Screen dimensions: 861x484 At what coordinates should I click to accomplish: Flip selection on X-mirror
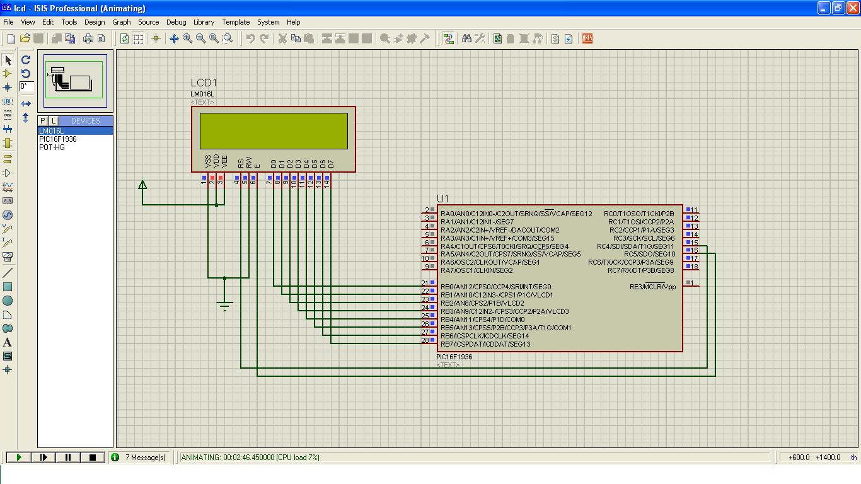(26, 103)
